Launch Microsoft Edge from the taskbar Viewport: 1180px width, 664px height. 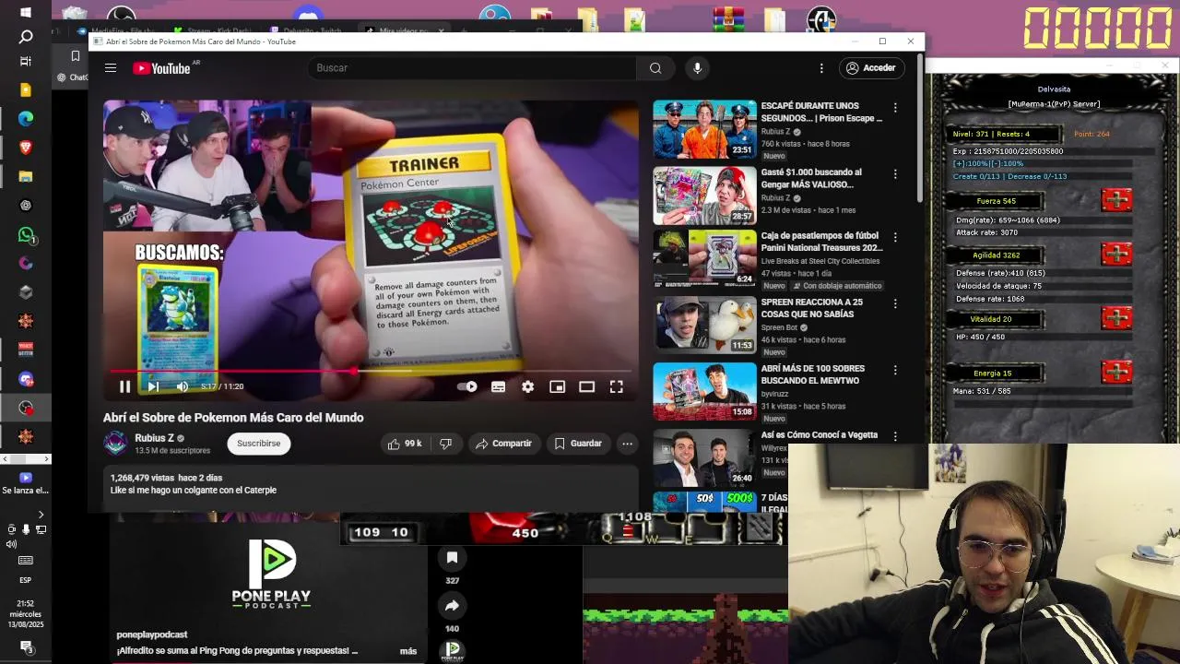pyautogui.click(x=26, y=118)
